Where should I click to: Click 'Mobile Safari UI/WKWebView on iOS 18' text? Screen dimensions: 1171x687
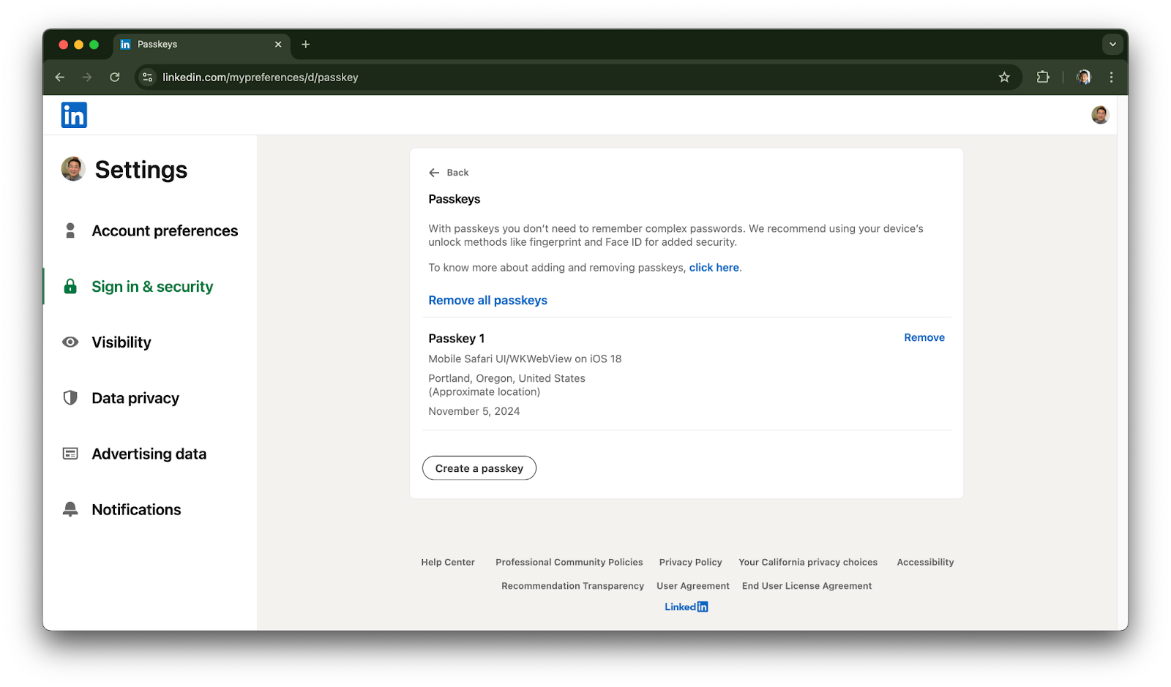click(525, 358)
